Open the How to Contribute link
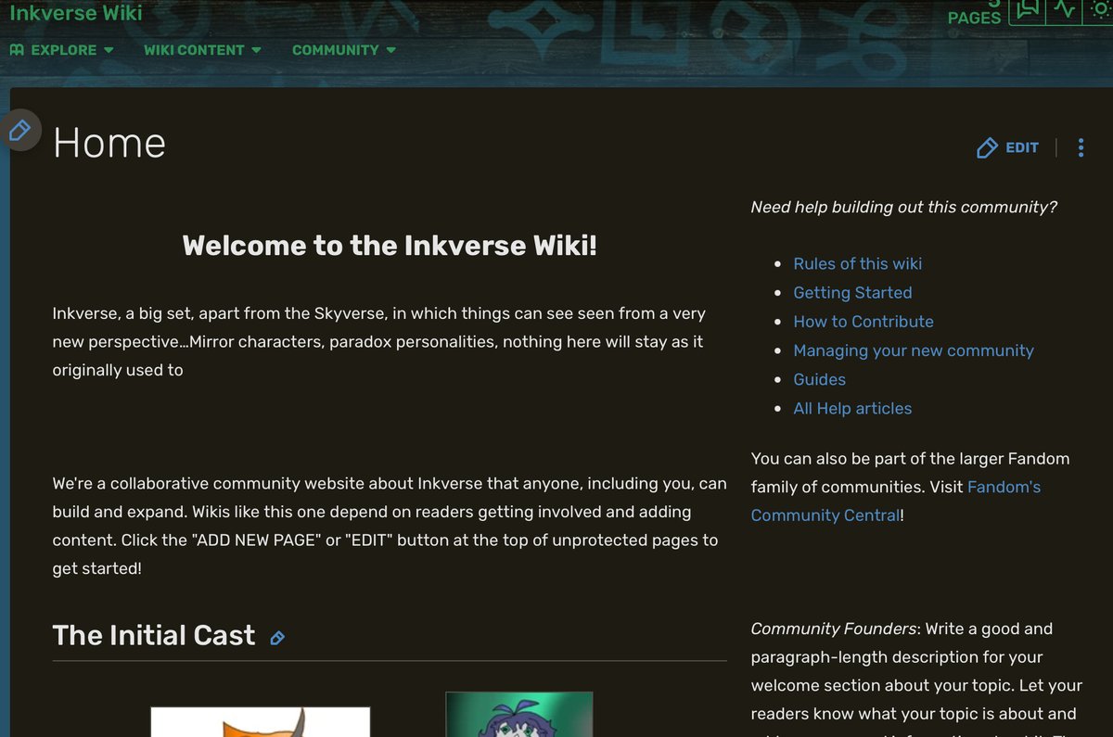 [x=864, y=321]
